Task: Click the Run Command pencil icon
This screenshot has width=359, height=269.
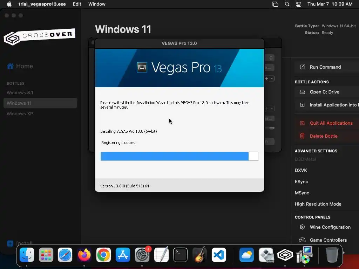Action: coord(302,67)
